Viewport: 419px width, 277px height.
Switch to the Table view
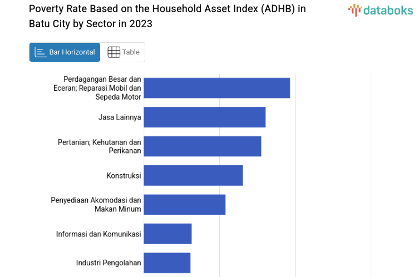[x=124, y=52]
